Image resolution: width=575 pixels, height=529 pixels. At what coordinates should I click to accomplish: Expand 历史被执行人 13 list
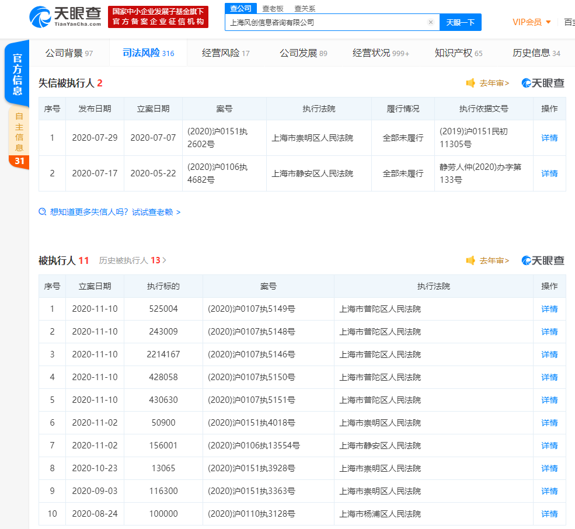click(133, 260)
